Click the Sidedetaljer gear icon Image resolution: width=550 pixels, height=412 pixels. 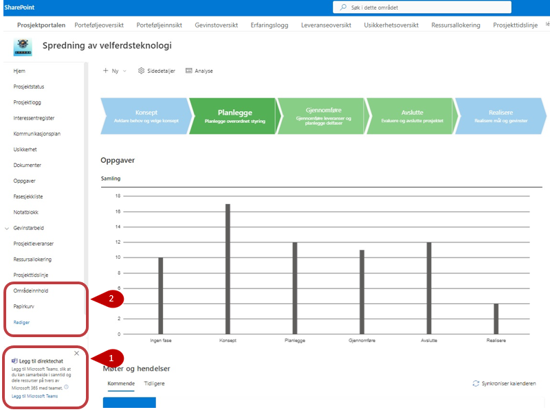[142, 71]
